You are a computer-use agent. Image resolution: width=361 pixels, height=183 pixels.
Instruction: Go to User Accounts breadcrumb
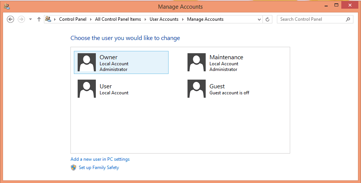point(164,19)
